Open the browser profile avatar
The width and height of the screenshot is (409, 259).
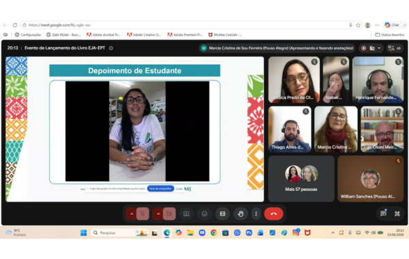click(x=368, y=25)
